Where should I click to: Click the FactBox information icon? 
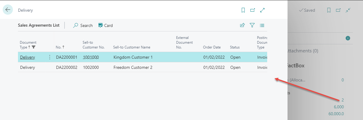[x=348, y=38]
